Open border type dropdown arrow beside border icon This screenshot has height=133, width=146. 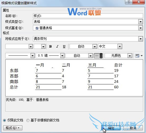(101, 56)
